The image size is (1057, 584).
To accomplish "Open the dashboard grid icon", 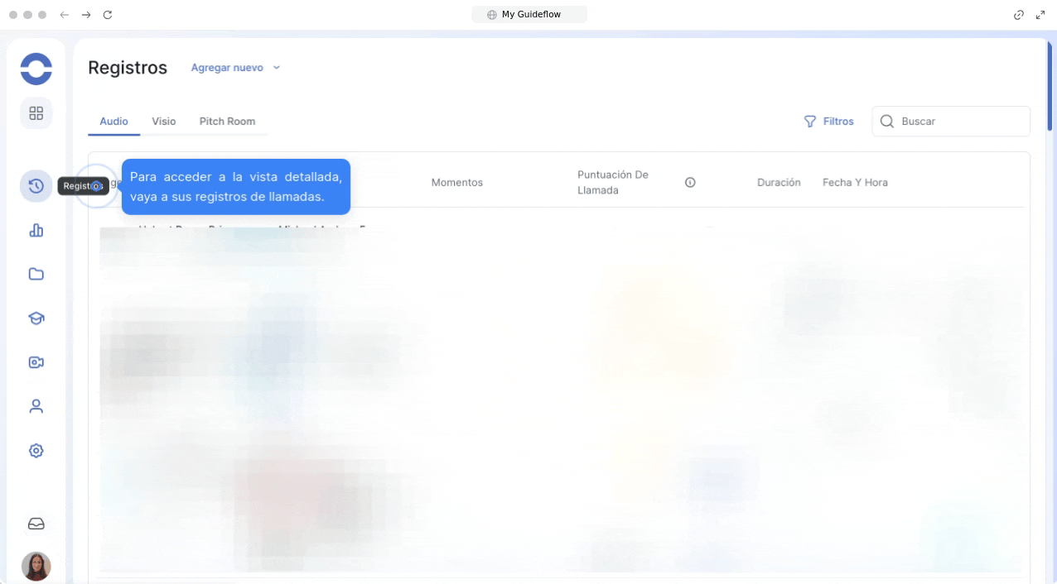I will [36, 113].
